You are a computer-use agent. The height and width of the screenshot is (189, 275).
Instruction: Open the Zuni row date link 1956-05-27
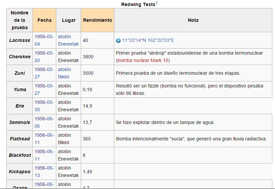pyautogui.click(x=44, y=73)
